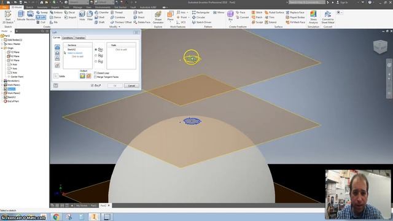The width and height of the screenshot is (393, 221).
Task: Select the Combine tool
Action: (117, 17)
